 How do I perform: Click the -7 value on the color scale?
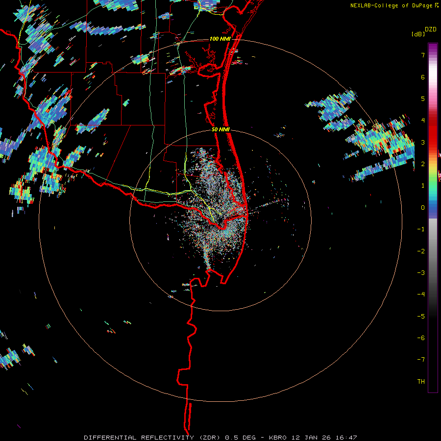(x=421, y=360)
